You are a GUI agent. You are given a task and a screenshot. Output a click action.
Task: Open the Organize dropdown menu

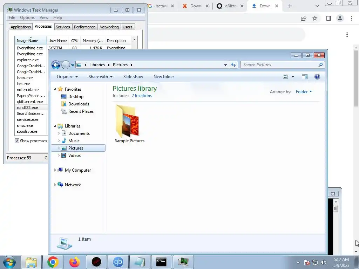click(67, 77)
